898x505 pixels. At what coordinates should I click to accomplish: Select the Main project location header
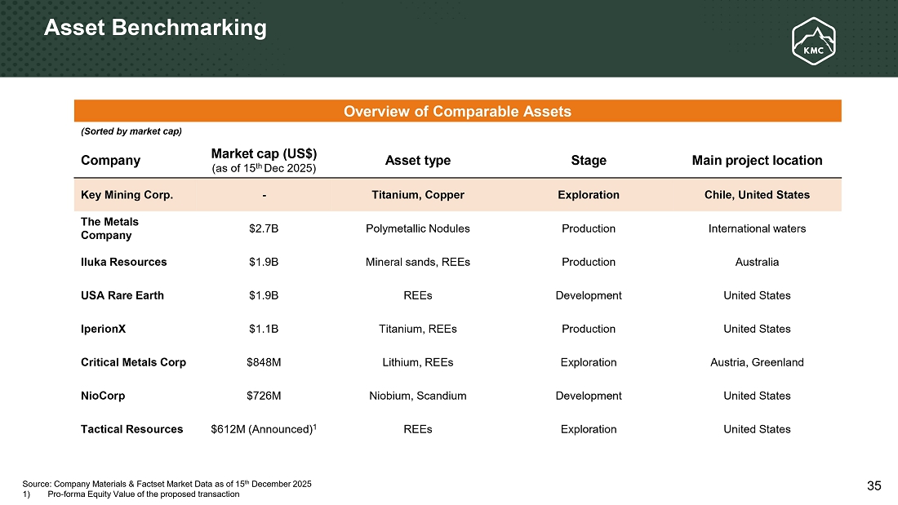point(757,161)
